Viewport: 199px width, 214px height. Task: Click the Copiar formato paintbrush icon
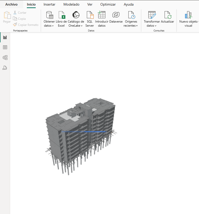tap(15, 25)
